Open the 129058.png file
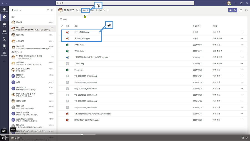Viewport: 250px width, 141px height. coord(79,64)
